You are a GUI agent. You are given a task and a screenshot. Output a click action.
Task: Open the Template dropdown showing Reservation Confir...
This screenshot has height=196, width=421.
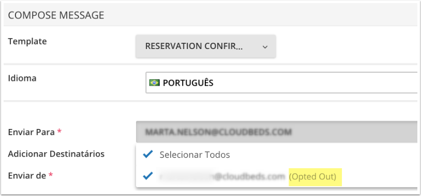tap(206, 46)
